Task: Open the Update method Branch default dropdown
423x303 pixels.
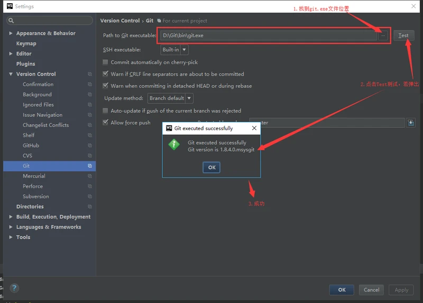Action: pyautogui.click(x=170, y=98)
